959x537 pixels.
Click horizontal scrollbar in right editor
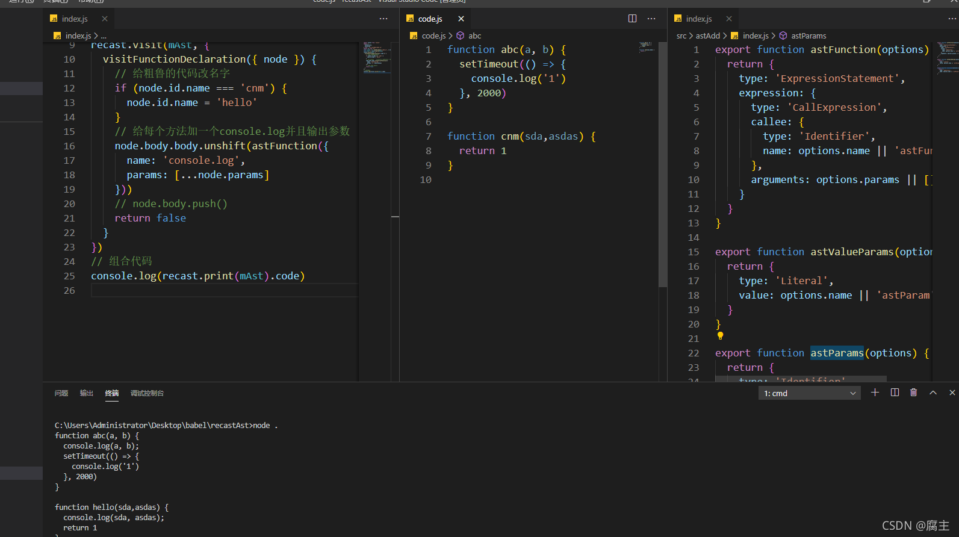pyautogui.click(x=801, y=379)
